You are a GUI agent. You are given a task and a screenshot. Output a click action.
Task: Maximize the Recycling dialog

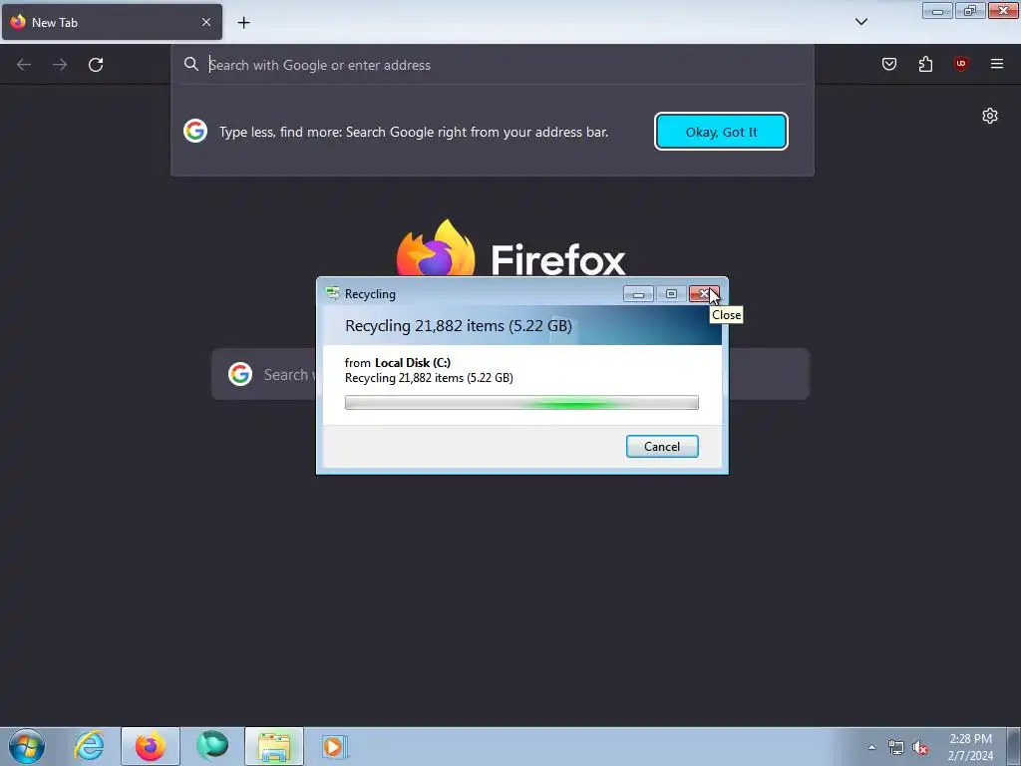(671, 294)
